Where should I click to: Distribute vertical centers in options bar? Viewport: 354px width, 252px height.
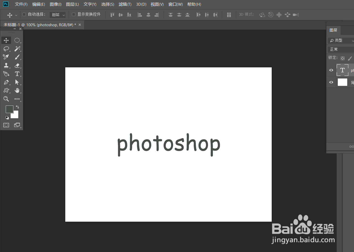coord(179,15)
